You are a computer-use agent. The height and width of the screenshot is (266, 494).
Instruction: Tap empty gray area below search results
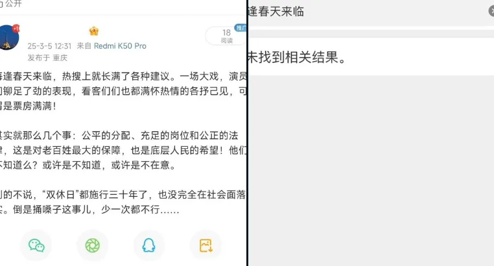[x=371, y=170]
